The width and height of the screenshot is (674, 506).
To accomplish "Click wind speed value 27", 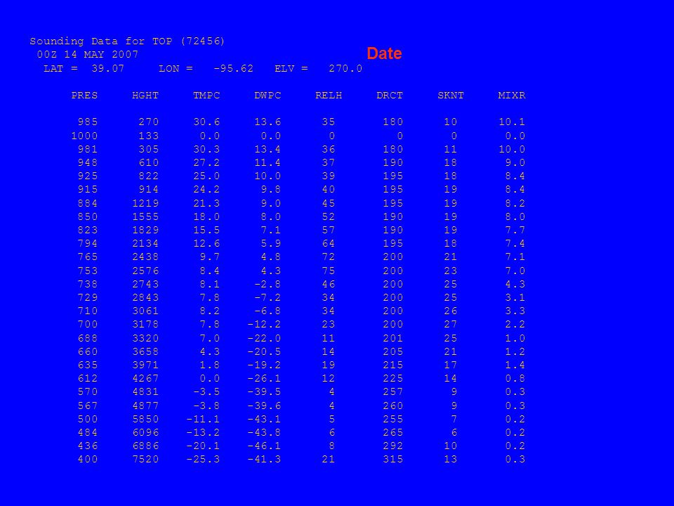I will pos(451,324).
